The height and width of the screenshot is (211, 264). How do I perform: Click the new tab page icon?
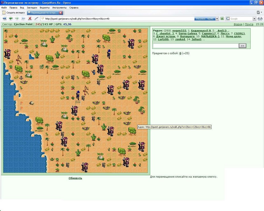[x=4, y=12]
